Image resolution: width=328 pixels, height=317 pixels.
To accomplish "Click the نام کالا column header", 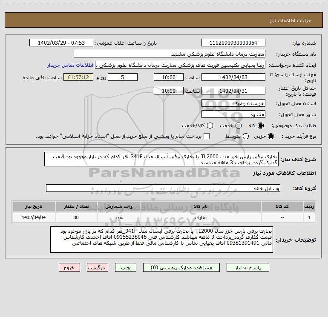I will [201, 207].
